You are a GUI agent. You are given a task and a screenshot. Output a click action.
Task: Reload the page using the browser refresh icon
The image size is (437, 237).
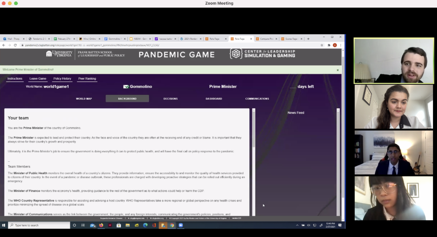click(x=15, y=45)
